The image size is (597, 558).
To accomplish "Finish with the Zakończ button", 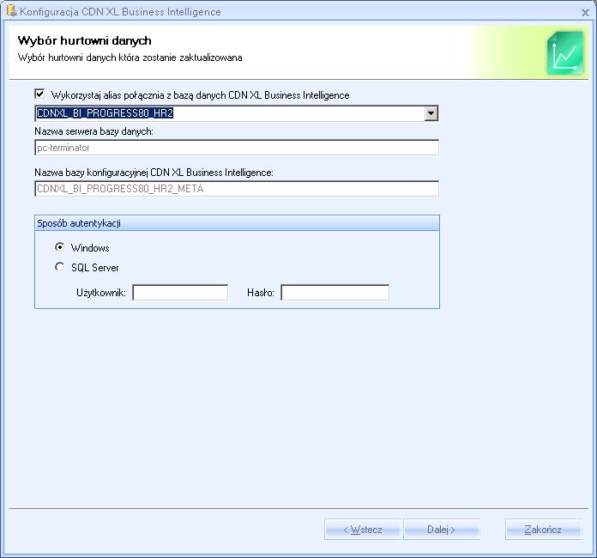I will click(544, 530).
